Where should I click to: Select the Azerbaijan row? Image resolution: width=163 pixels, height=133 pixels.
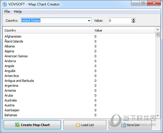coord(79,110)
